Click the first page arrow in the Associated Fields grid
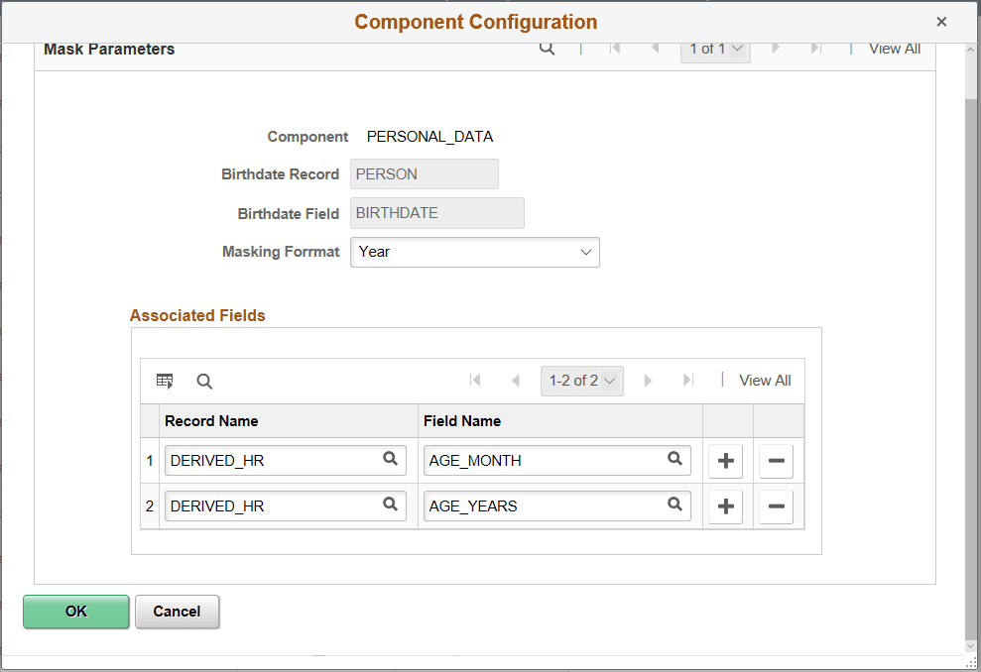Viewport: 981px width, 672px height. click(x=476, y=380)
